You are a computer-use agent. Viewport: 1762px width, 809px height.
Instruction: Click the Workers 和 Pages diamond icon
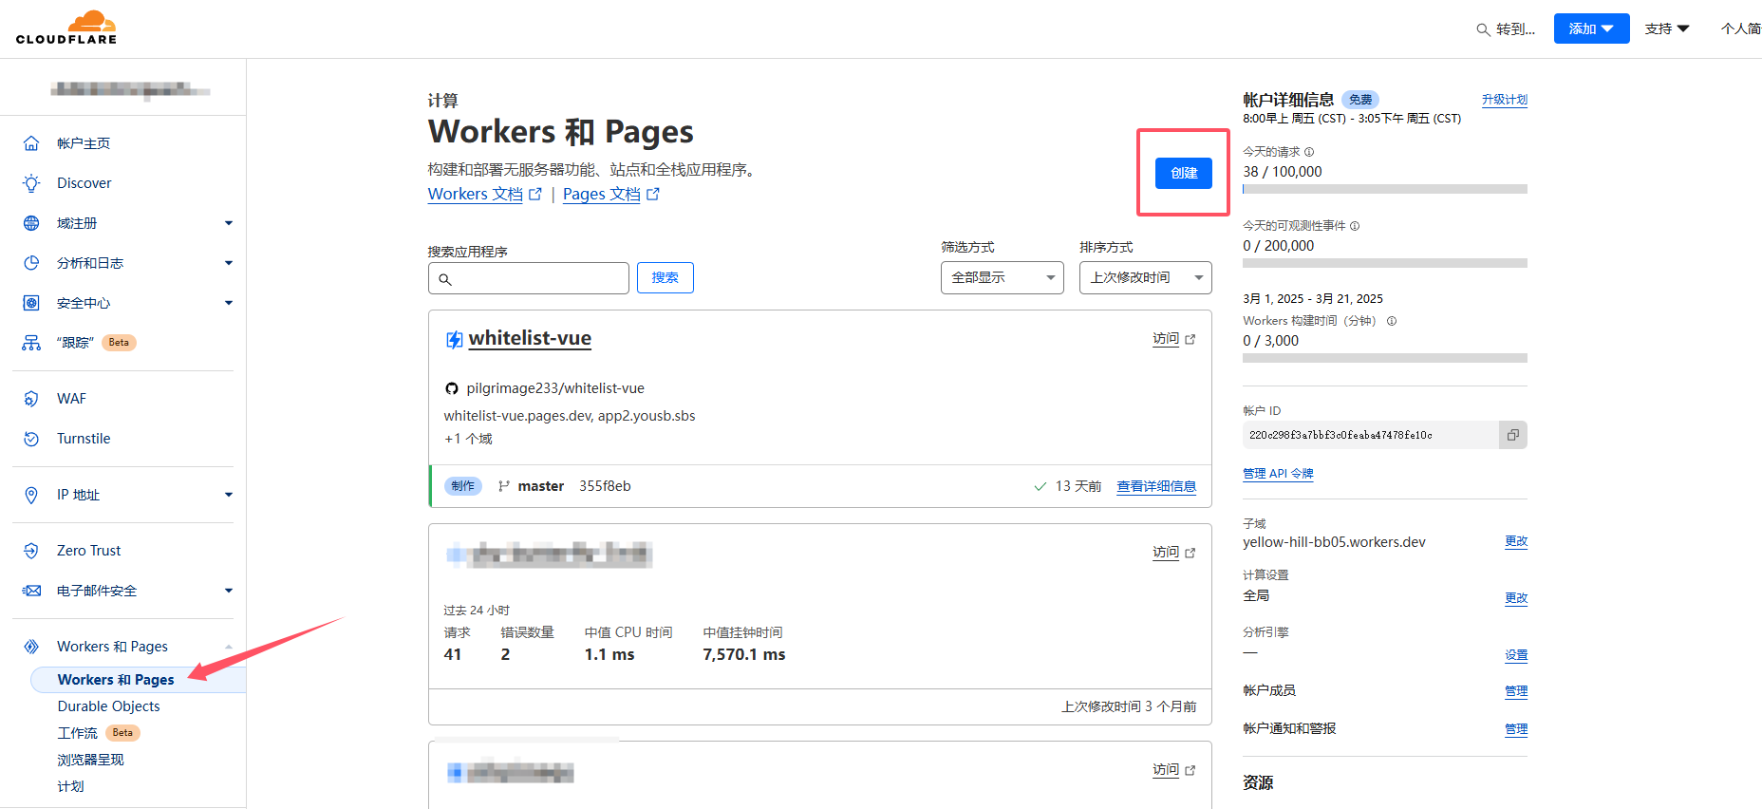(31, 647)
